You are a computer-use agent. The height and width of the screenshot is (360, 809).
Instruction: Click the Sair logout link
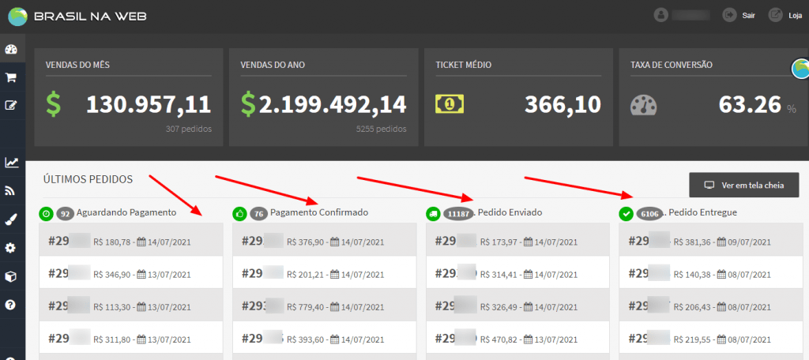coord(739,15)
